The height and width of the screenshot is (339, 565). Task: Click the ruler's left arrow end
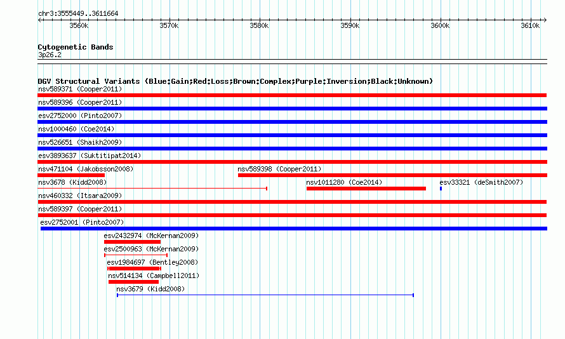tap(39, 20)
